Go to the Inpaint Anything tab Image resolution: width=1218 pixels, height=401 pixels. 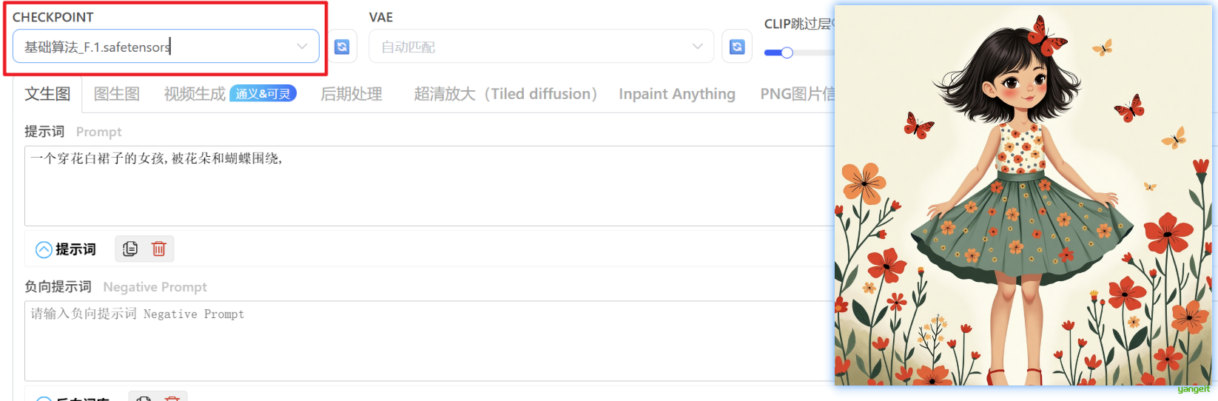(677, 94)
